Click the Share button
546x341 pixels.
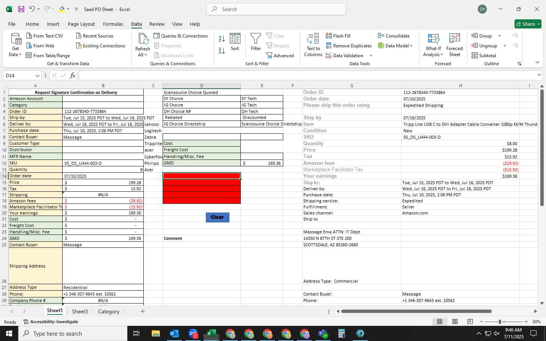(x=528, y=24)
